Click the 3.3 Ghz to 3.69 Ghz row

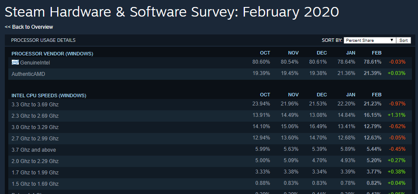[x=35, y=105]
